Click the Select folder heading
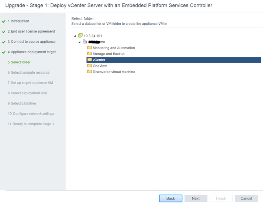This screenshot has height=204, width=265. tap(82, 18)
